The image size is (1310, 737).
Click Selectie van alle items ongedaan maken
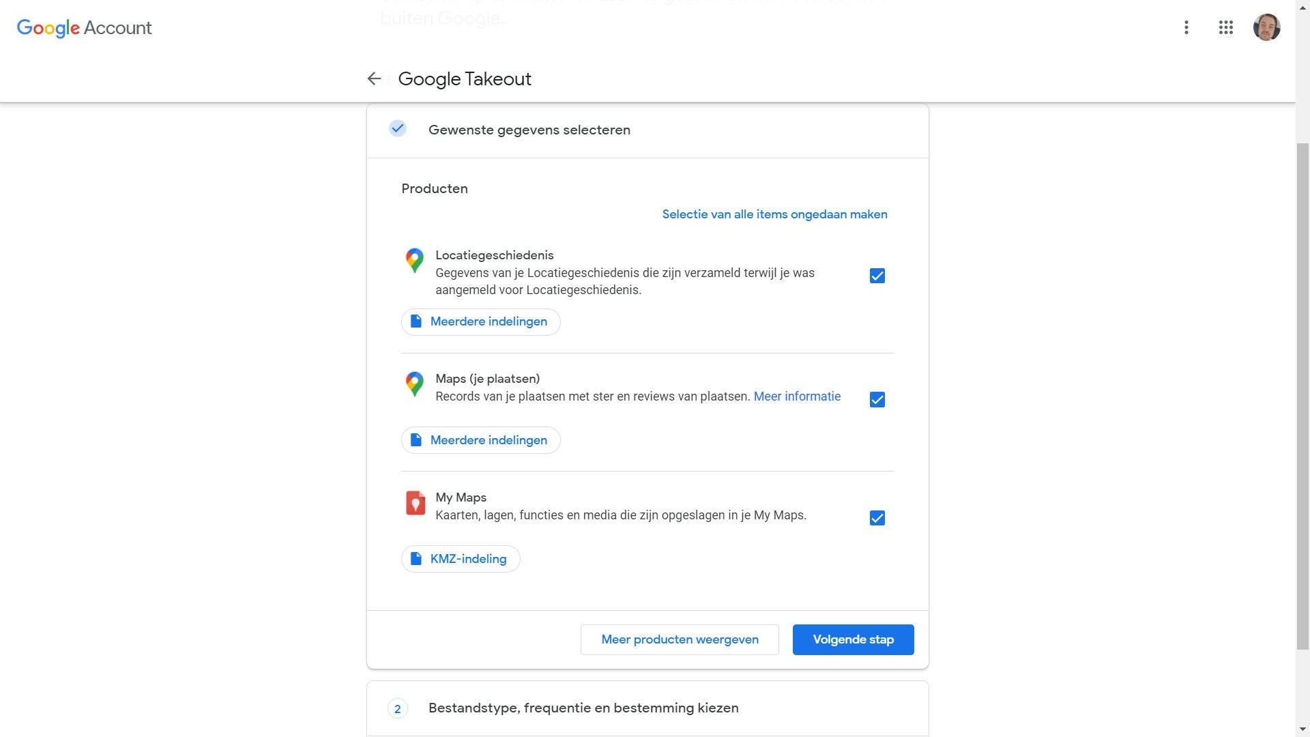point(774,215)
